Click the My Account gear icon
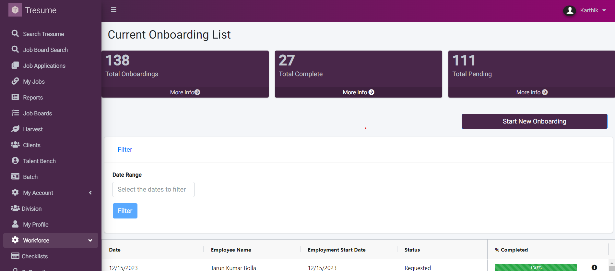The height and width of the screenshot is (271, 615). (x=15, y=192)
